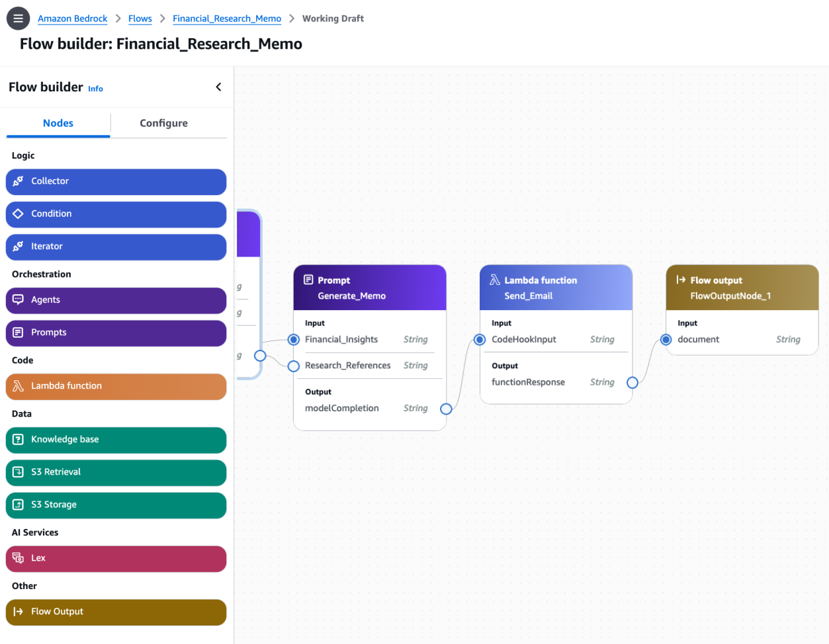The width and height of the screenshot is (829, 644).
Task: Click the arrow icon on FlowOutputNode_1
Action: [681, 280]
